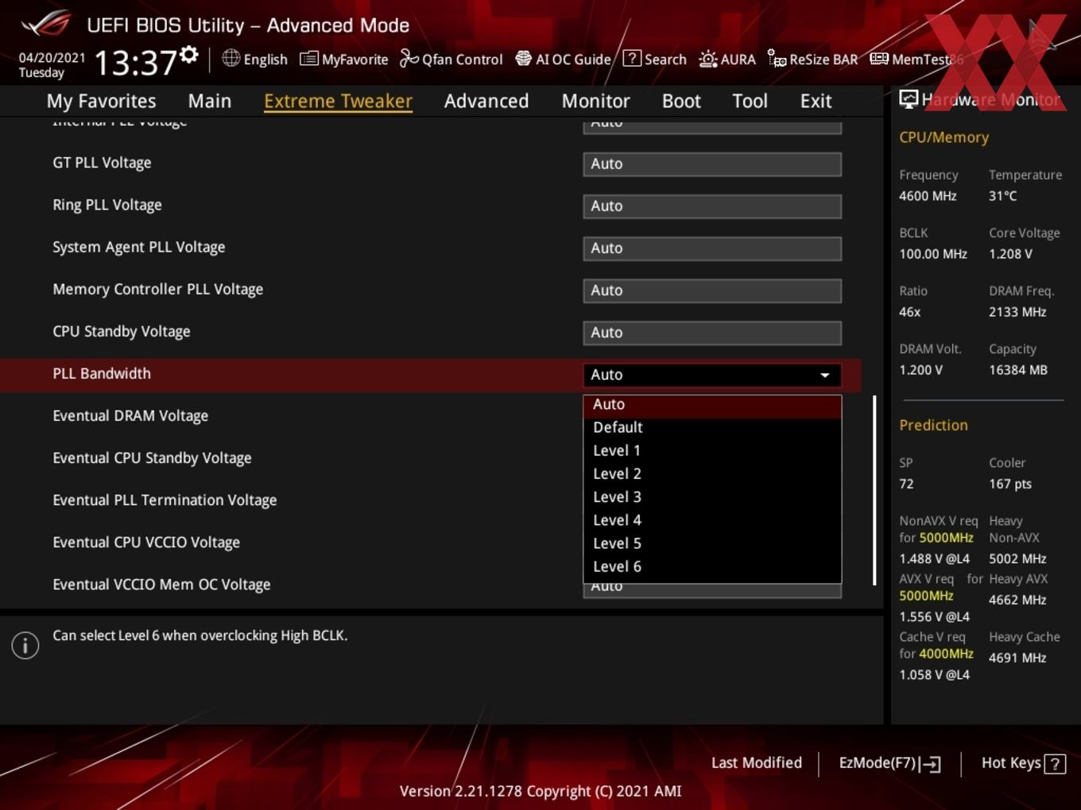Click Ring PLL Voltage Auto field

coord(712,206)
